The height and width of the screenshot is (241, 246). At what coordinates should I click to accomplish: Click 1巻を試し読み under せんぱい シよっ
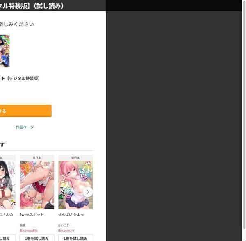pos(75,238)
